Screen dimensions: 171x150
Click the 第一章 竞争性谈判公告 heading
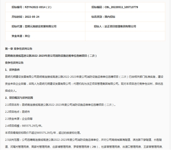tap(19, 49)
